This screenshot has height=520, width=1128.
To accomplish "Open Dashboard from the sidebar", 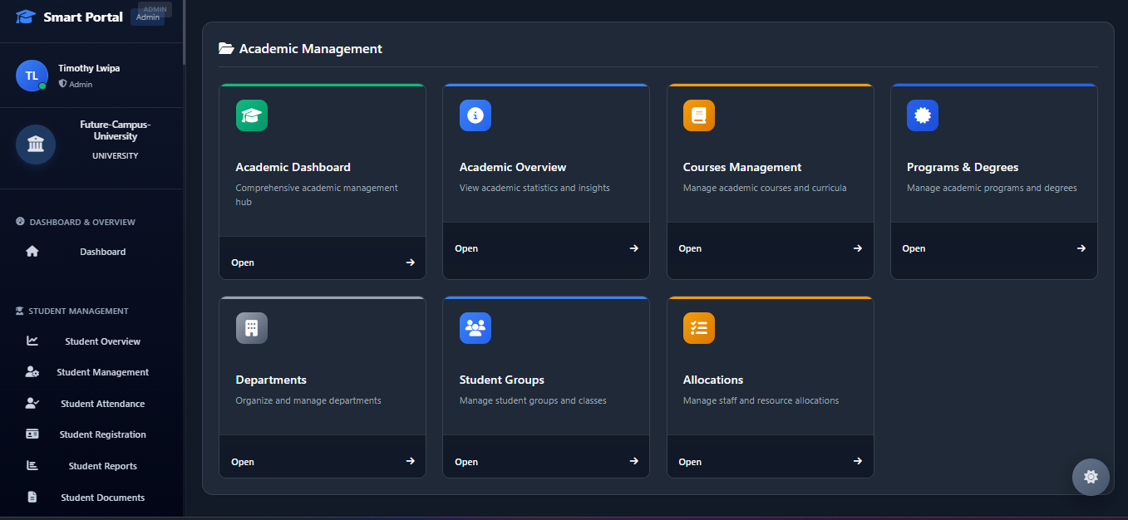I will coord(102,252).
